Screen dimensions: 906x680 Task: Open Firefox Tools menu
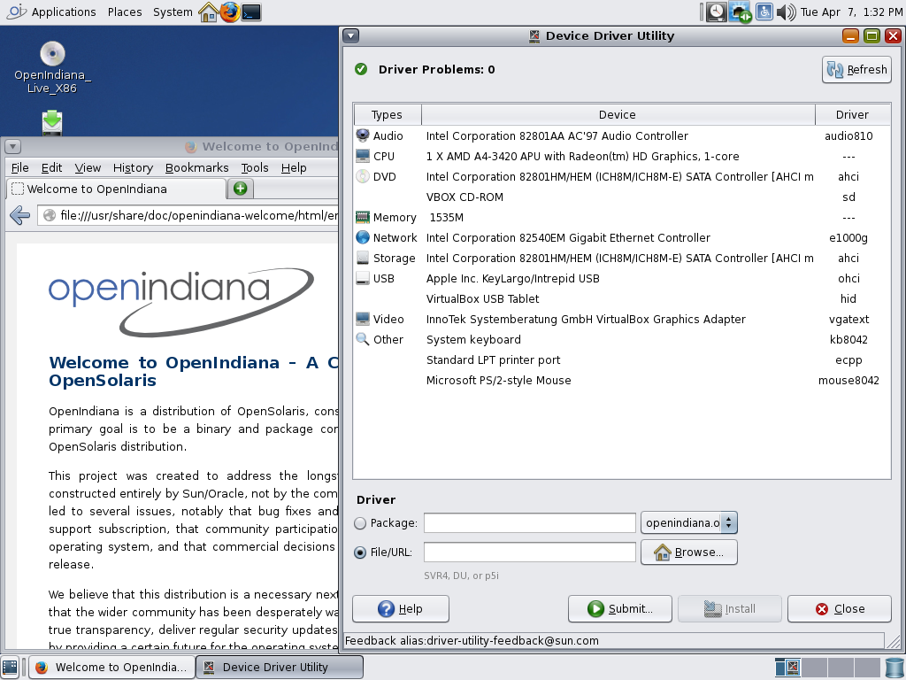pos(255,167)
